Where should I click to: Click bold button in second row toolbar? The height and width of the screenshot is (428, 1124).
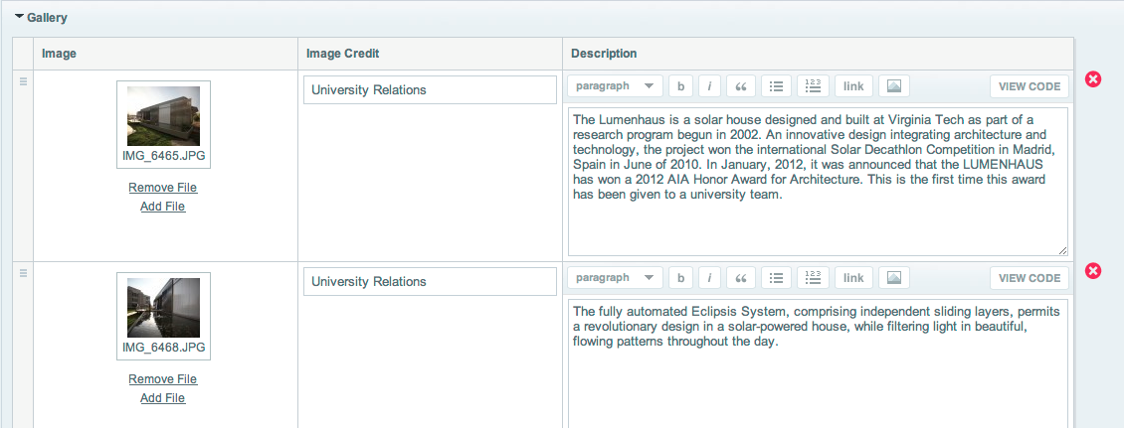[x=680, y=278]
